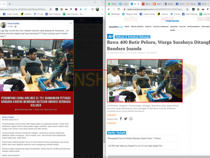Open Fact-Checking bookmark in right window
210x158 pixels.
click(x=190, y=14)
